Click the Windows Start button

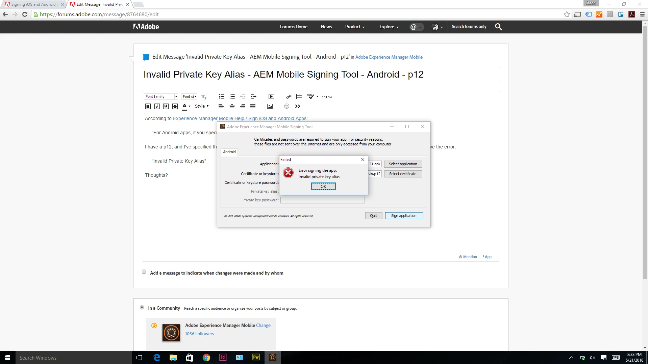click(x=7, y=357)
